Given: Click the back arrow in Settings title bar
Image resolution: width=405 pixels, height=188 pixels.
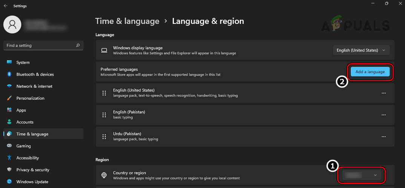Looking at the screenshot, I should click(x=6, y=6).
